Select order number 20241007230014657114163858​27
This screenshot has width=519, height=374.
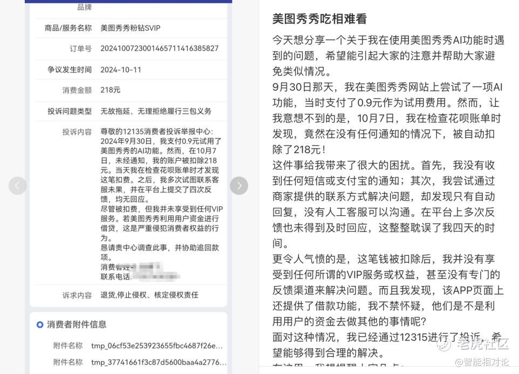coord(160,49)
